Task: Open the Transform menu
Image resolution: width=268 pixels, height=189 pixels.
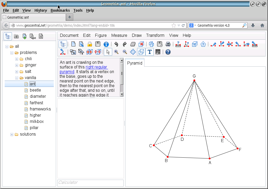Action: (155, 35)
